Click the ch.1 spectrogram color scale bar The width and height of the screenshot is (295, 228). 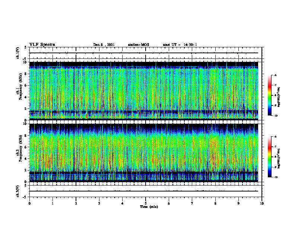tap(269, 95)
